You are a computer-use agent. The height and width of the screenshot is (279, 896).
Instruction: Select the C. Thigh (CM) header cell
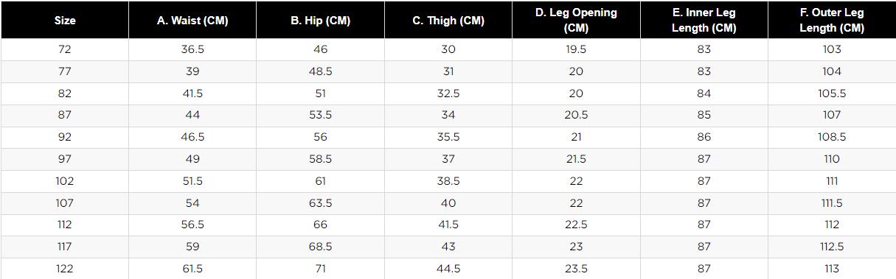click(448, 21)
